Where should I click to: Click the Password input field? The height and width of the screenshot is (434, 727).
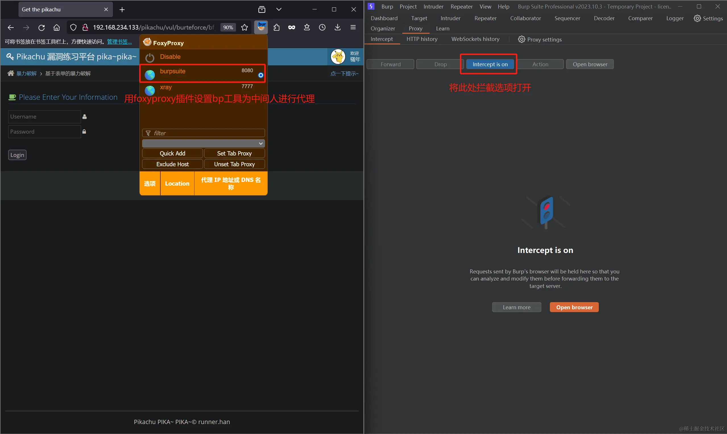pos(44,132)
